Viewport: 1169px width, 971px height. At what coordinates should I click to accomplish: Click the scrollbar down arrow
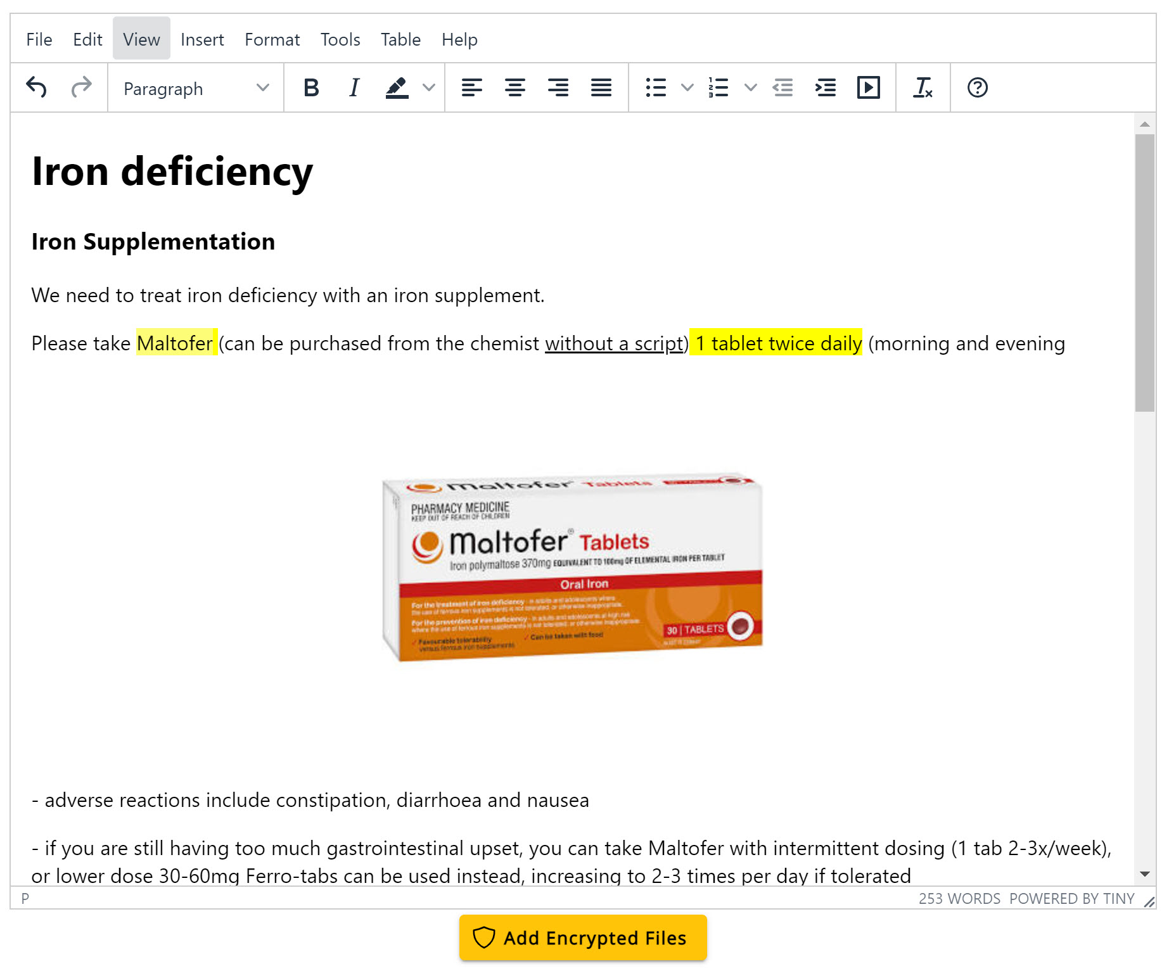(x=1144, y=874)
